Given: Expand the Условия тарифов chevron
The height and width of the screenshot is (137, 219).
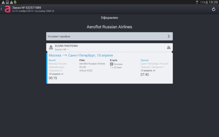Looking at the screenshot, I should click(x=168, y=37).
